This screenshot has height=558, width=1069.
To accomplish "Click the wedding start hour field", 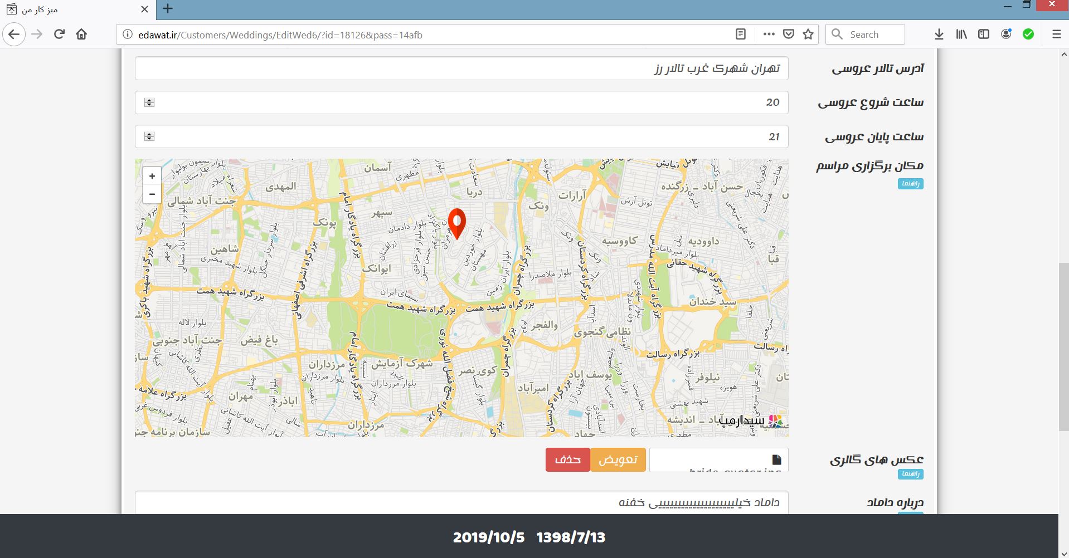I will [461, 102].
